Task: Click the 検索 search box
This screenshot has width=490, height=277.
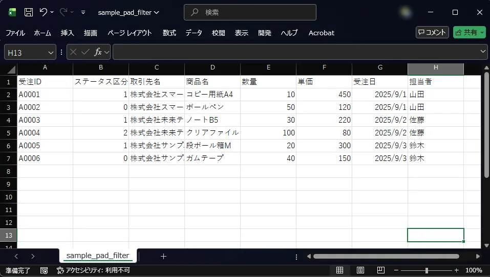Action: pyautogui.click(x=250, y=12)
